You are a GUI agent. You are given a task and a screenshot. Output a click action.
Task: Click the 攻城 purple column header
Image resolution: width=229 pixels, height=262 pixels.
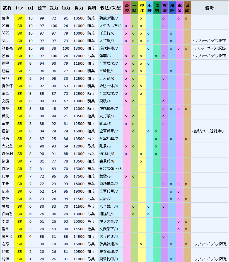point(165,8)
